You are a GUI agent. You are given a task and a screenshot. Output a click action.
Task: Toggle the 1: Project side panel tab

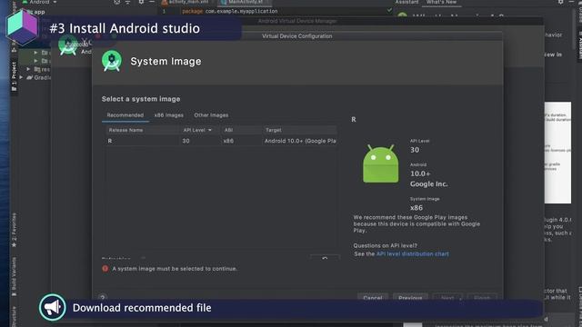pyautogui.click(x=15, y=76)
